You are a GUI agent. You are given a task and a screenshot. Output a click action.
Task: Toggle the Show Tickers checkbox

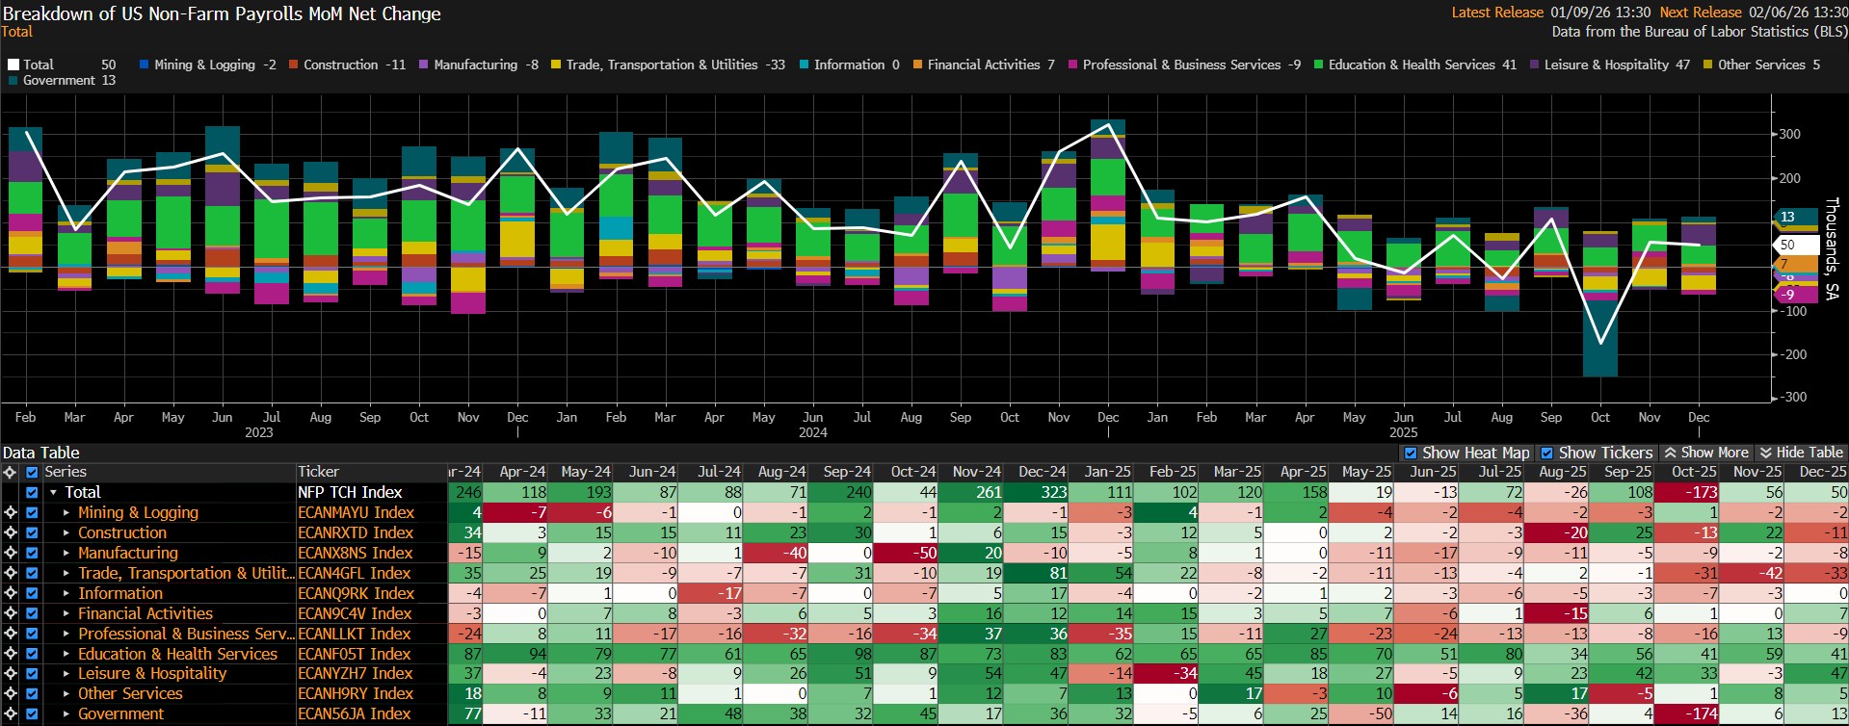pos(1546,453)
